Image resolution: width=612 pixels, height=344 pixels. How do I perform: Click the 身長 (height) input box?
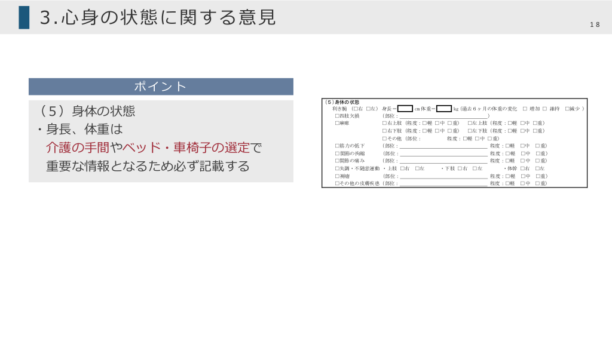pyautogui.click(x=405, y=109)
